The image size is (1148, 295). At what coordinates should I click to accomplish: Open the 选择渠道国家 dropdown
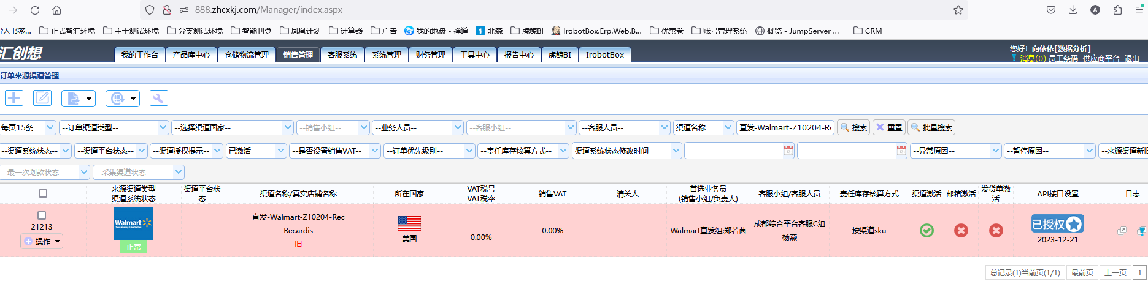pyautogui.click(x=233, y=127)
